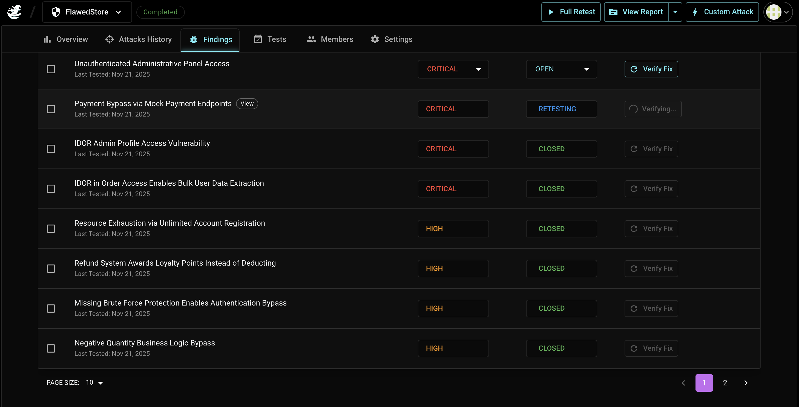Click the View Report folder icon
Viewport: 799px width, 407px height.
click(x=613, y=12)
